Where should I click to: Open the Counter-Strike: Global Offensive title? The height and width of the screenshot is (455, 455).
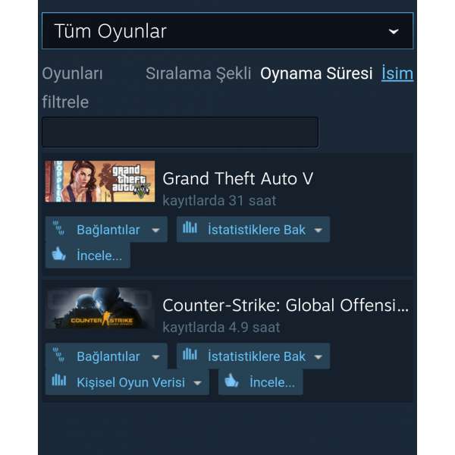286,306
